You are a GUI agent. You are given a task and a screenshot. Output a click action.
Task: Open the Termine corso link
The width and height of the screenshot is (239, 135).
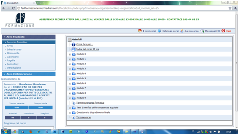[x=83, y=117]
